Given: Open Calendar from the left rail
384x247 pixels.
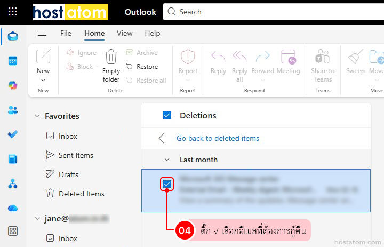Looking at the screenshot, I should pyautogui.click(x=13, y=61).
